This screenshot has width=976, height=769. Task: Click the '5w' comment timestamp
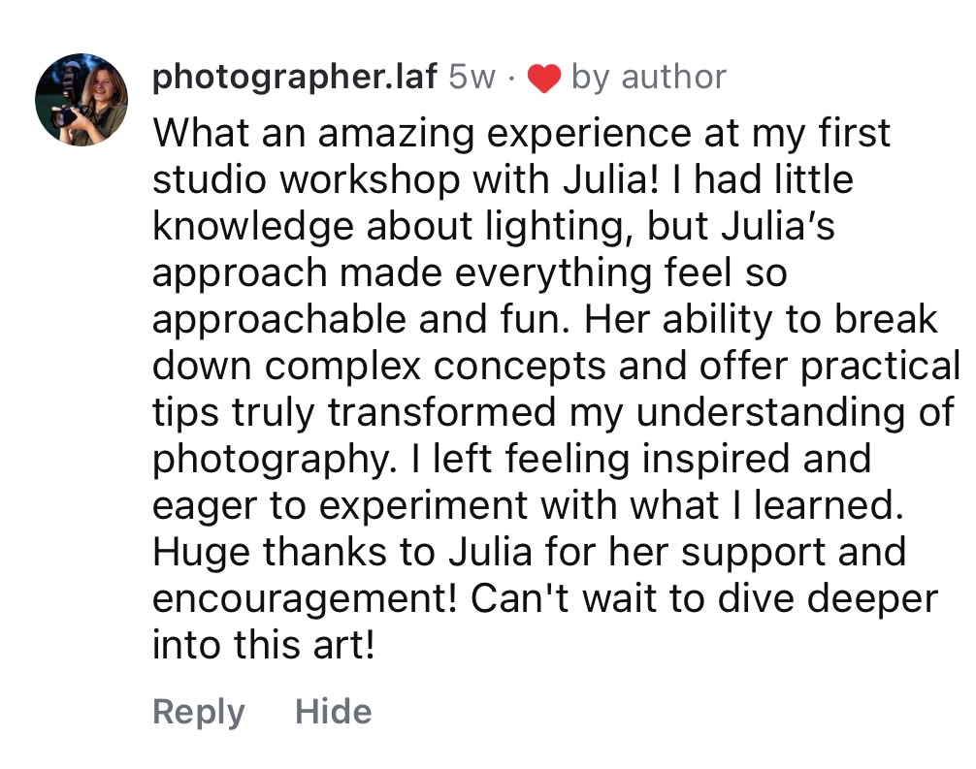[472, 78]
